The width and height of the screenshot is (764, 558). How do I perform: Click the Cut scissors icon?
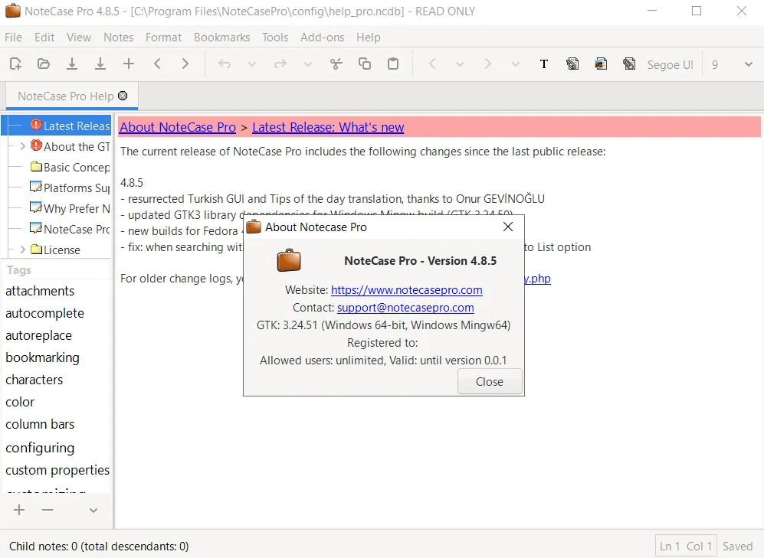point(336,64)
